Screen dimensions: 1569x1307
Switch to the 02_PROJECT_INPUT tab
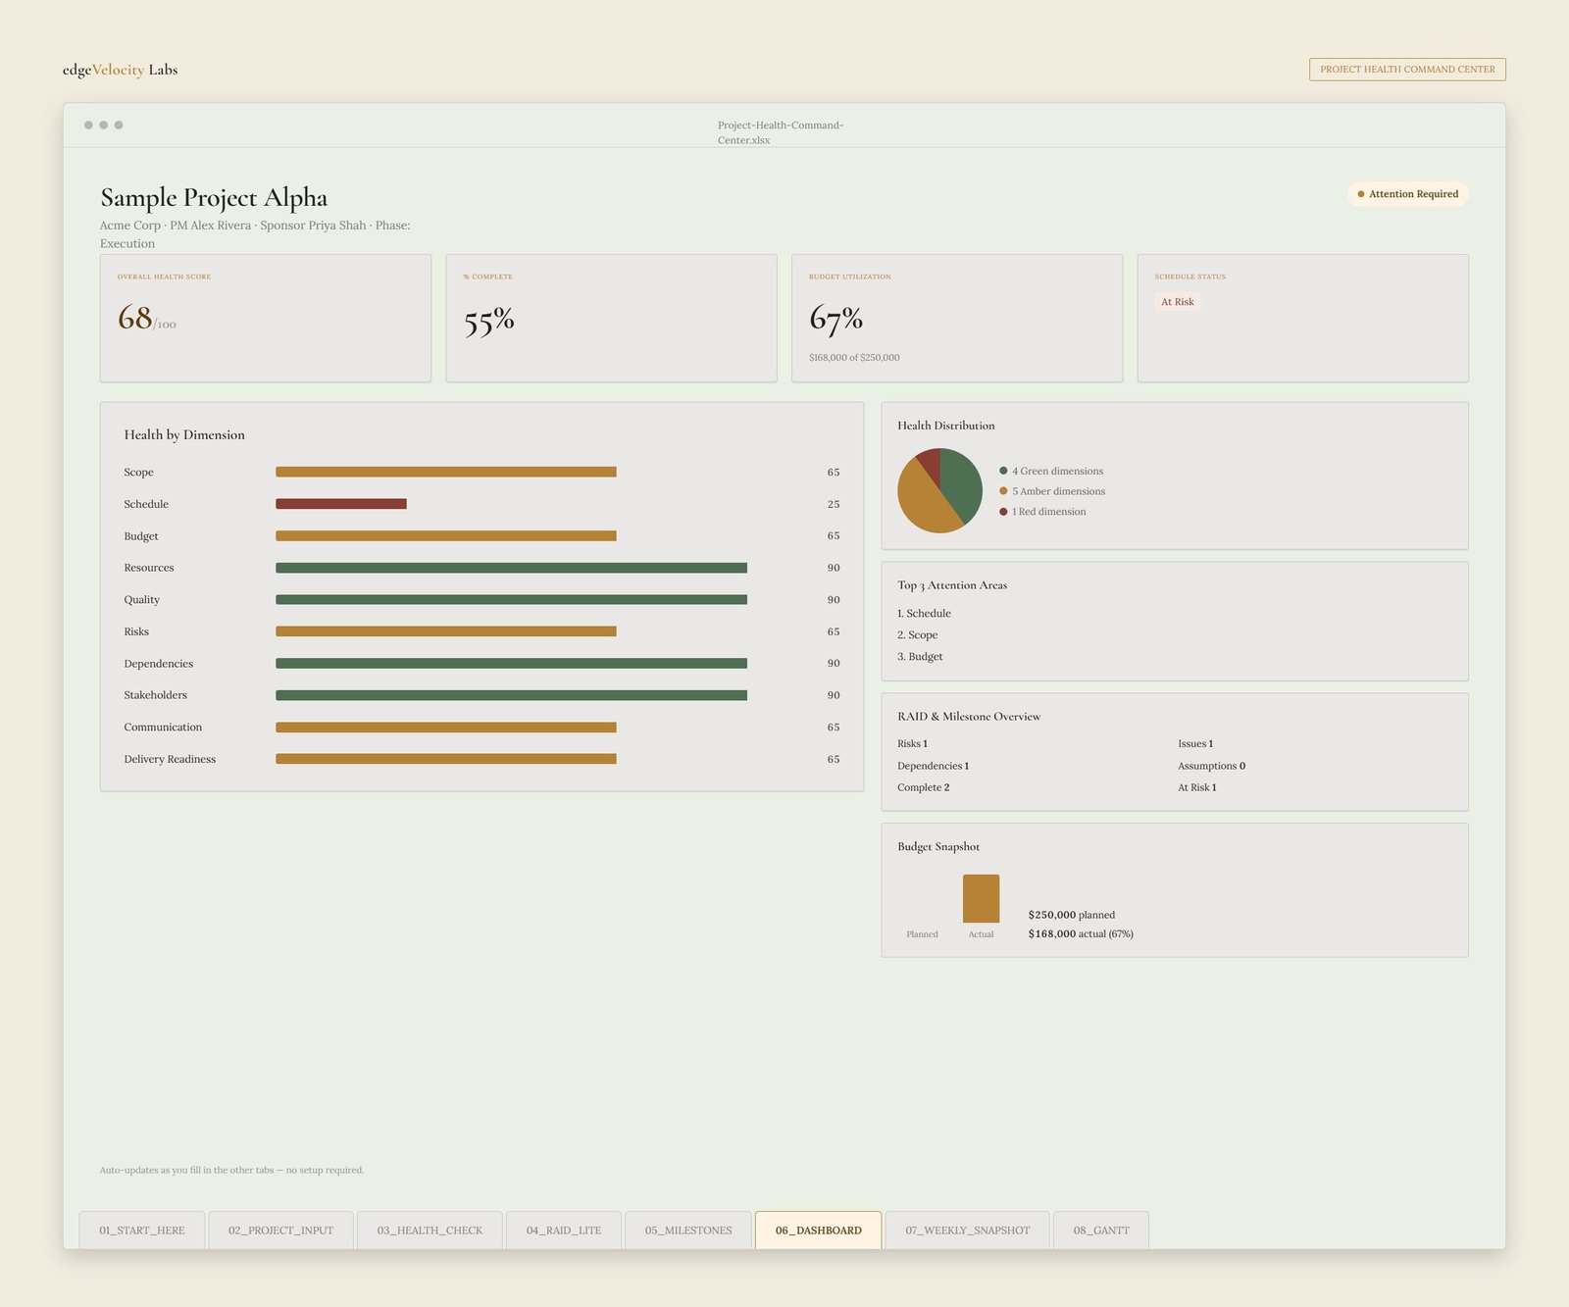click(280, 1230)
